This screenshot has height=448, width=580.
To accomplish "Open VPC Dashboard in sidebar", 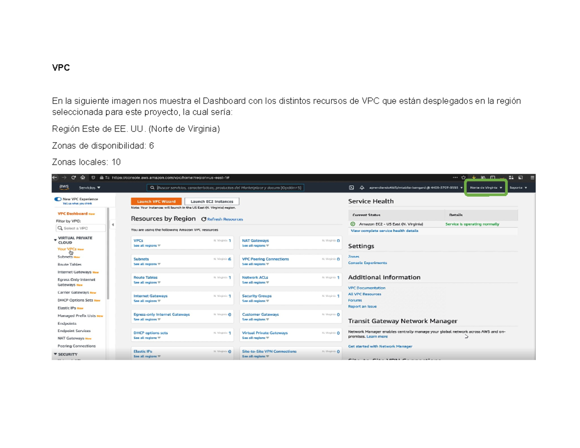I will (72, 213).
